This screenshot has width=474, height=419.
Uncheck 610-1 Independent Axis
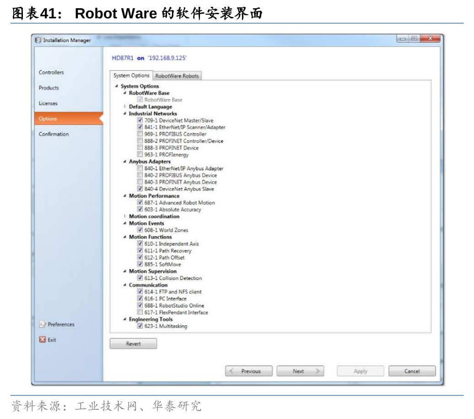pyautogui.click(x=140, y=243)
